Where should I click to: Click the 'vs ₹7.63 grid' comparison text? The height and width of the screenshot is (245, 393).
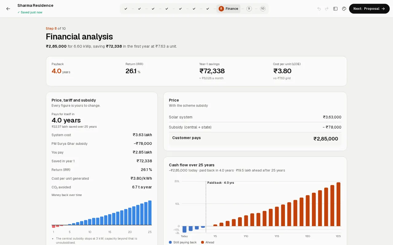pos(282,78)
